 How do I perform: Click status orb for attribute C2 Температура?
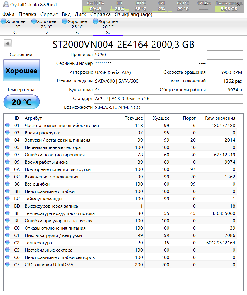(7, 243)
